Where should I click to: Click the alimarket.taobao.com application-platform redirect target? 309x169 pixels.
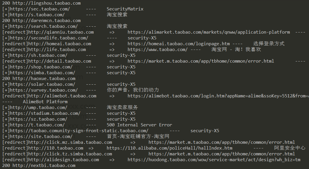pos(208,32)
